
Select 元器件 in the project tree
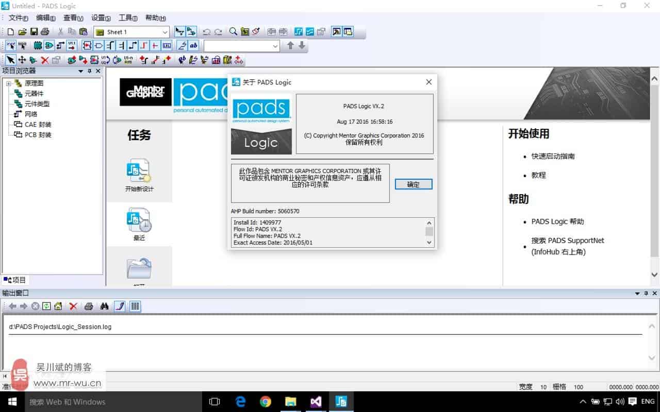coord(34,94)
